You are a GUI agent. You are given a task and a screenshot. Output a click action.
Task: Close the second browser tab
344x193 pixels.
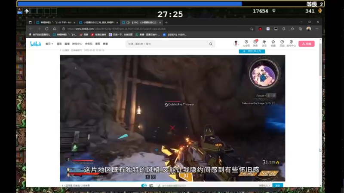[x=117, y=22]
